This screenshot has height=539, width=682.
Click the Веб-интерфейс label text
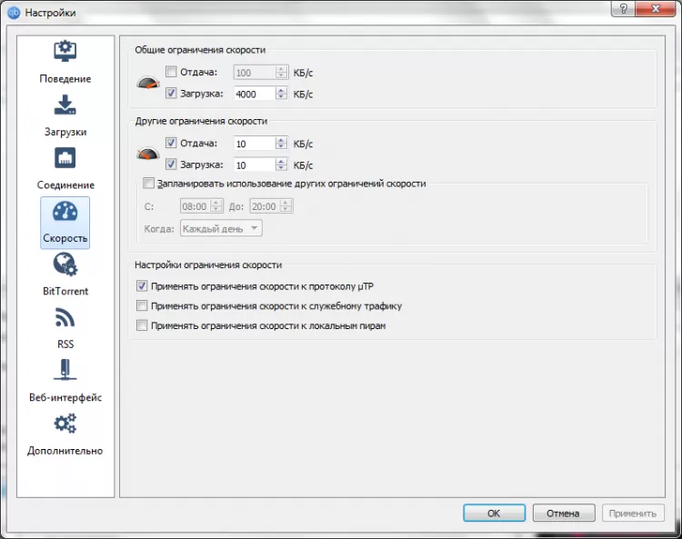[65, 397]
